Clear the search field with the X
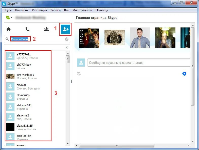 [x=67, y=39]
